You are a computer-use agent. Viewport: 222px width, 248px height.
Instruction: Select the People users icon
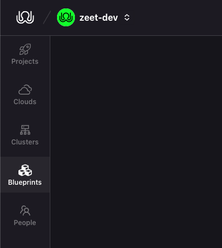25,210
